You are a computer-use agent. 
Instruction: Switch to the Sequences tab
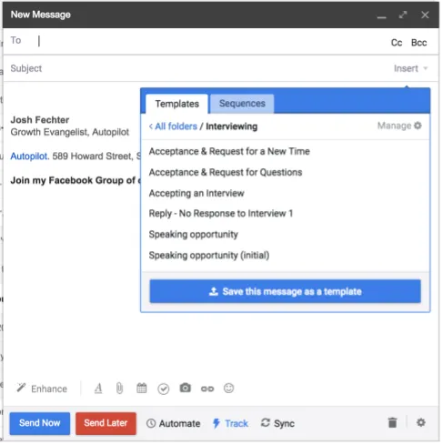[242, 104]
